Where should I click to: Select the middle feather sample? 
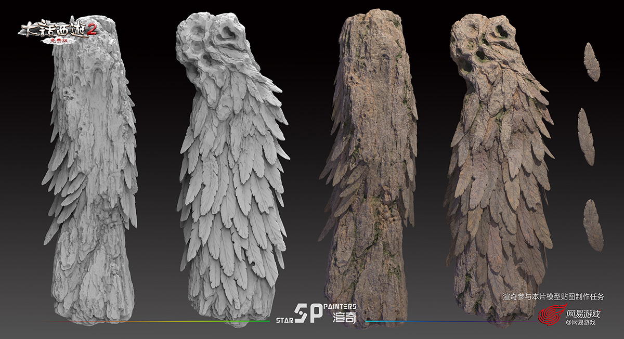tap(586, 136)
